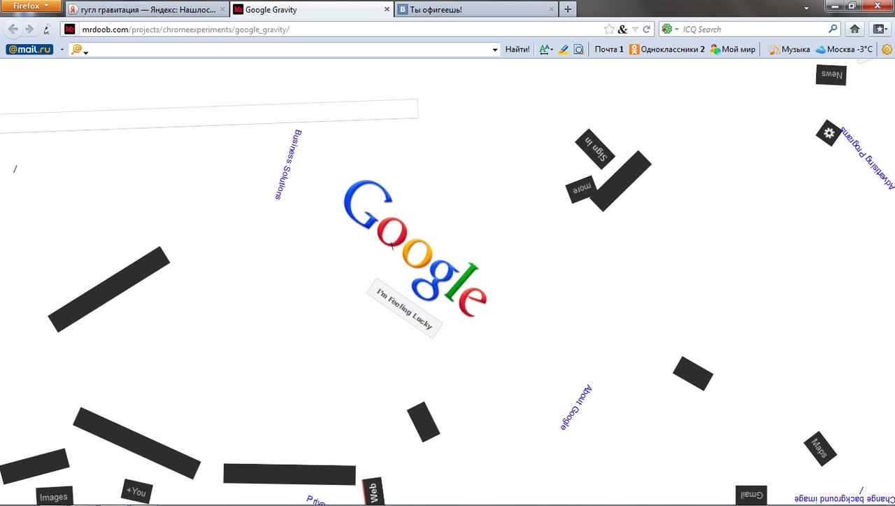Open 'Мой мир' toolbar shortcut
The width and height of the screenshot is (895, 506).
coord(733,50)
